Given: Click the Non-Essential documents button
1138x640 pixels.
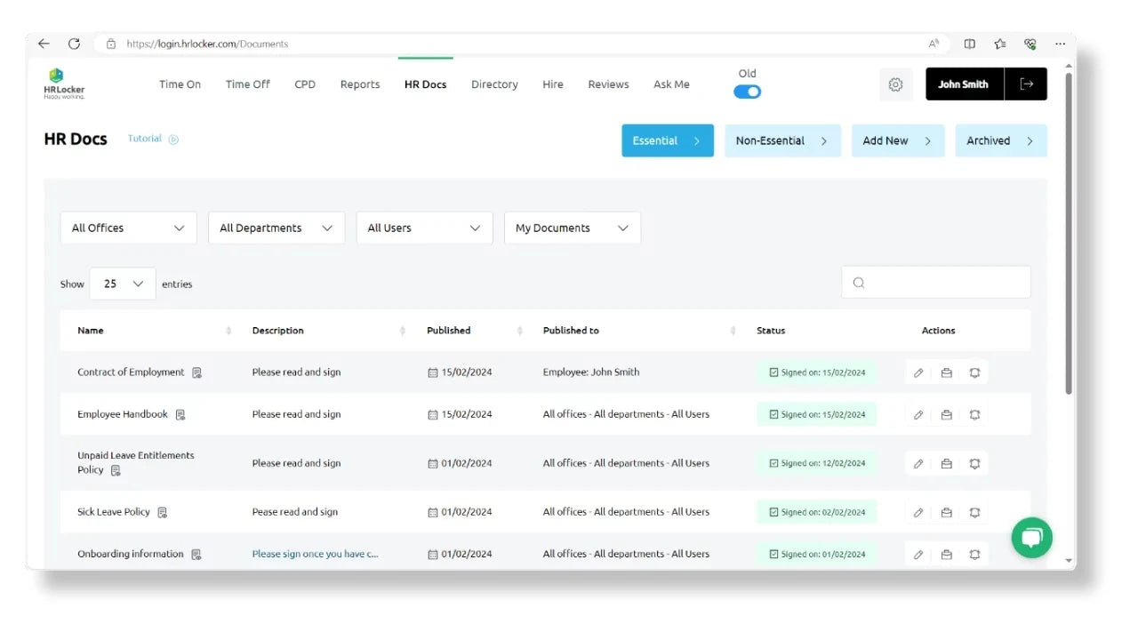Looking at the screenshot, I should pyautogui.click(x=782, y=140).
